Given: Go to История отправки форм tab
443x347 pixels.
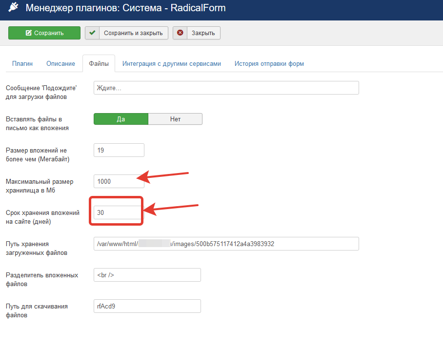Looking at the screenshot, I should [x=269, y=64].
